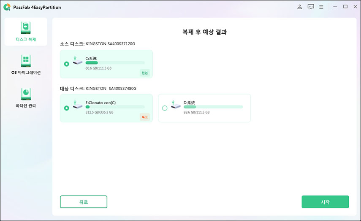
Task: Close the PassFab window
Action: [355, 7]
